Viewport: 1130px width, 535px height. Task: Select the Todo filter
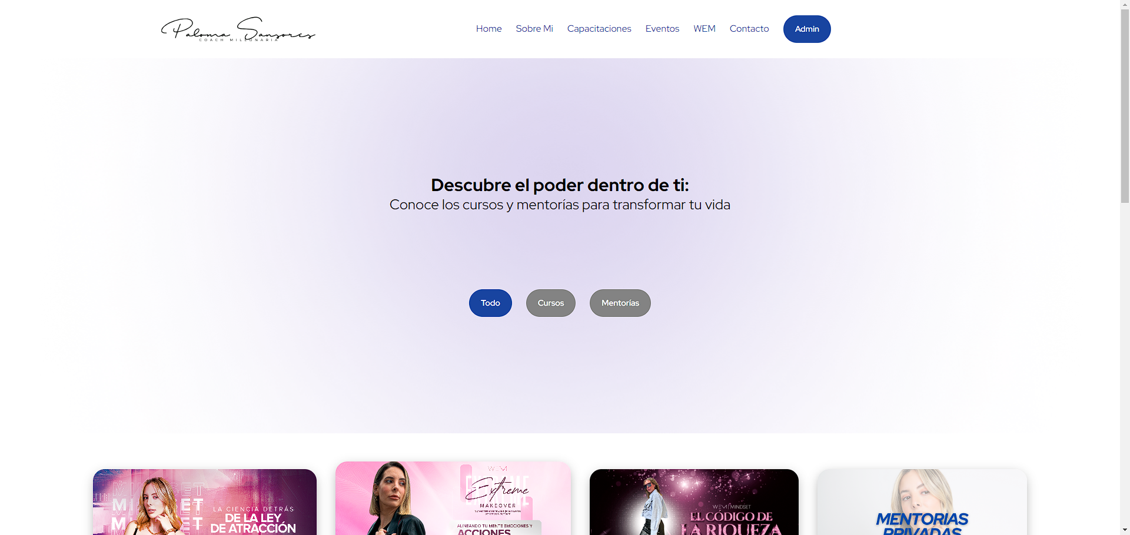coord(490,303)
